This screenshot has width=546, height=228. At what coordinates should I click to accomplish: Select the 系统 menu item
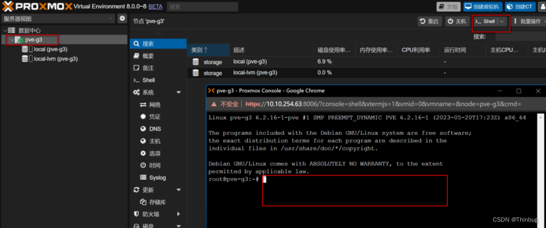[148, 93]
